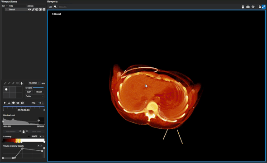Click the upper window level value field
Viewport: 267px width, 163px height.
[x=36, y=131]
